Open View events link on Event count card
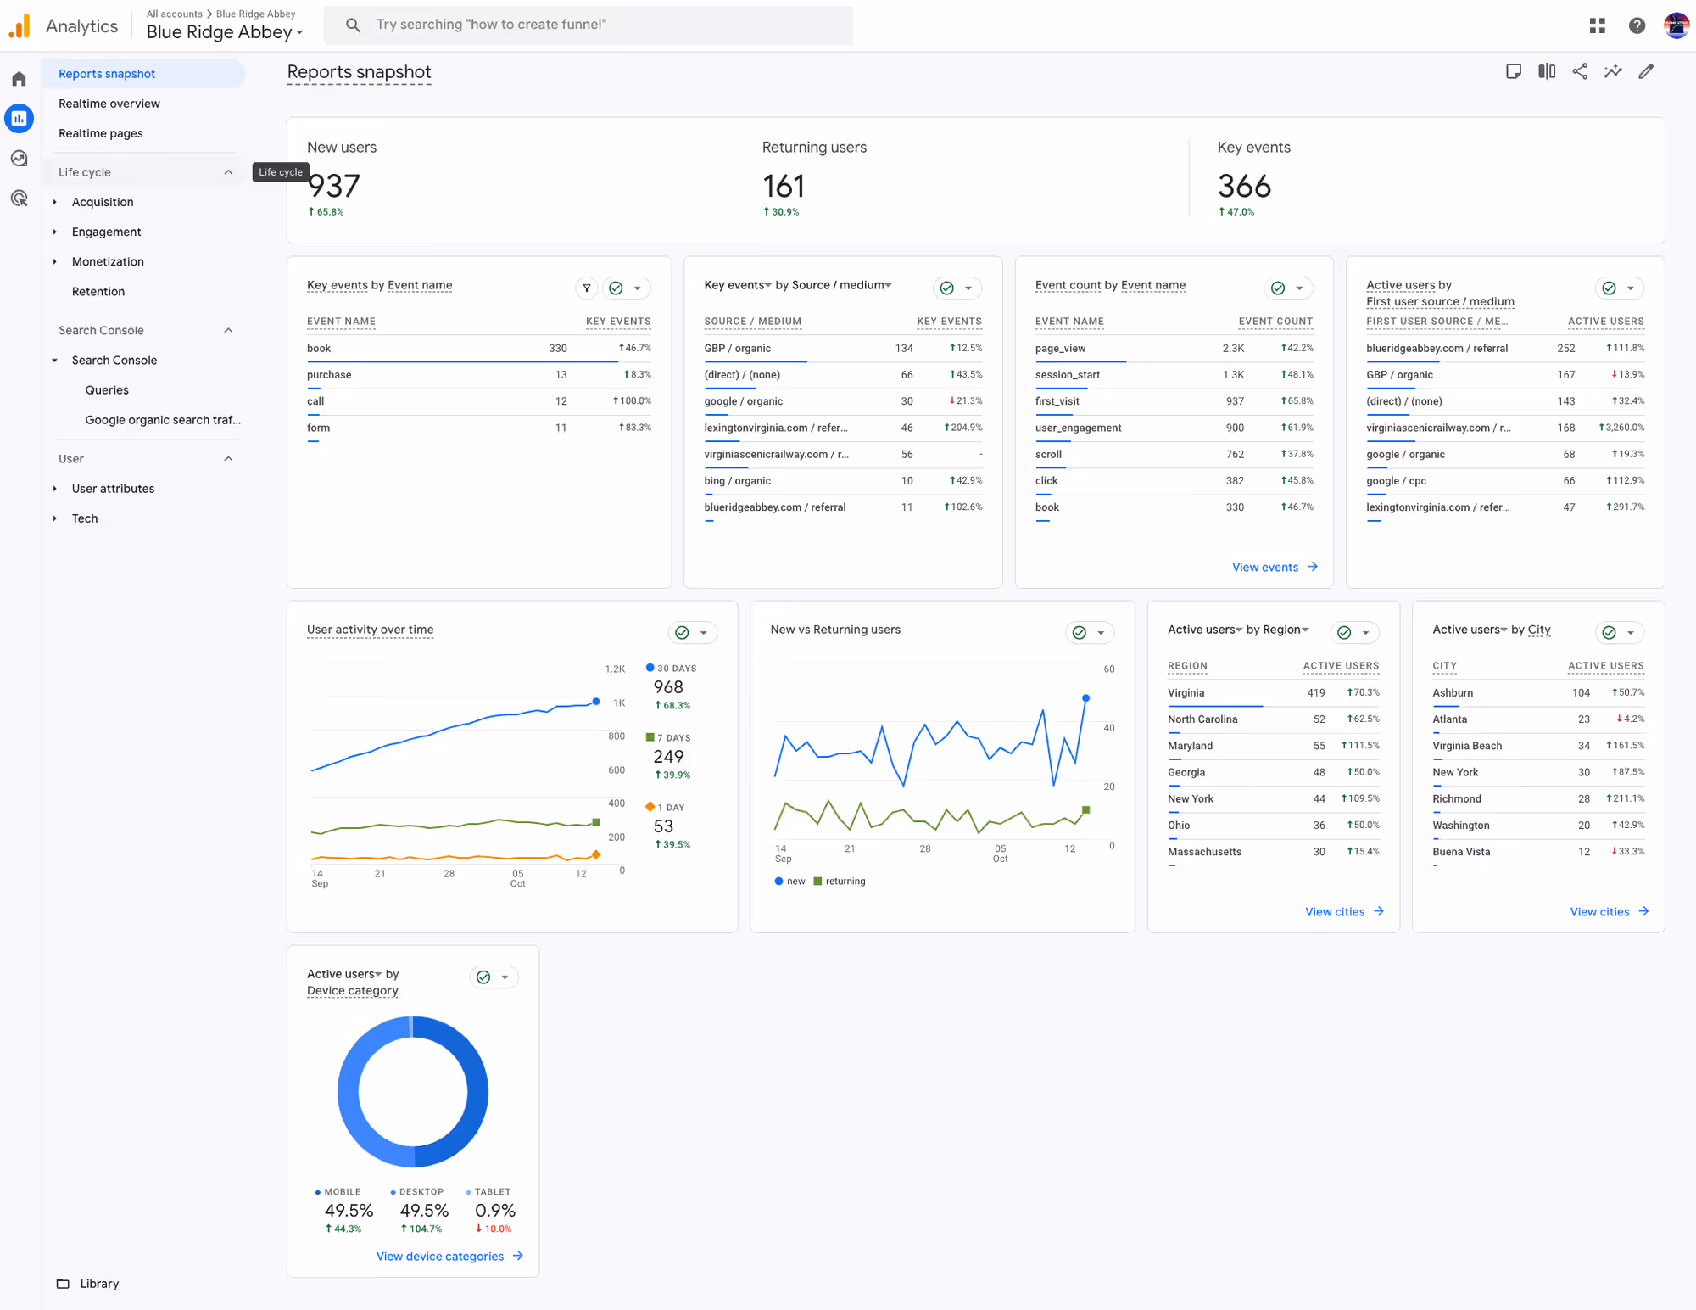1696x1310 pixels. [1267, 567]
